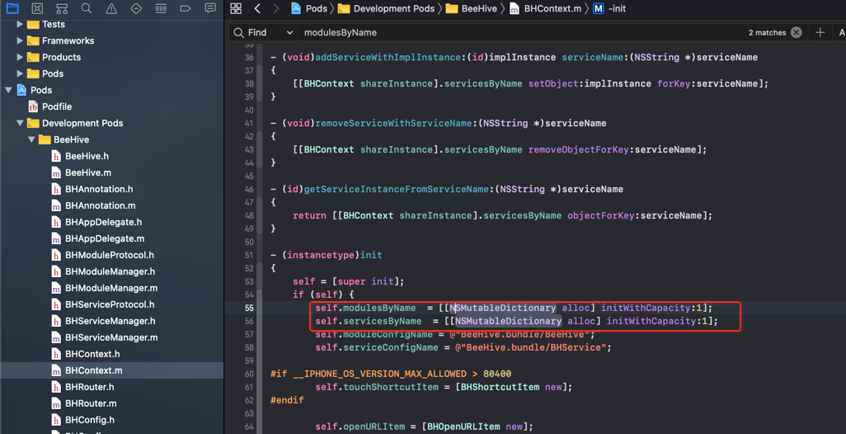Screen dimensions: 846x434
Task: Collapse the BeeHive folder
Action: pyautogui.click(x=31, y=139)
